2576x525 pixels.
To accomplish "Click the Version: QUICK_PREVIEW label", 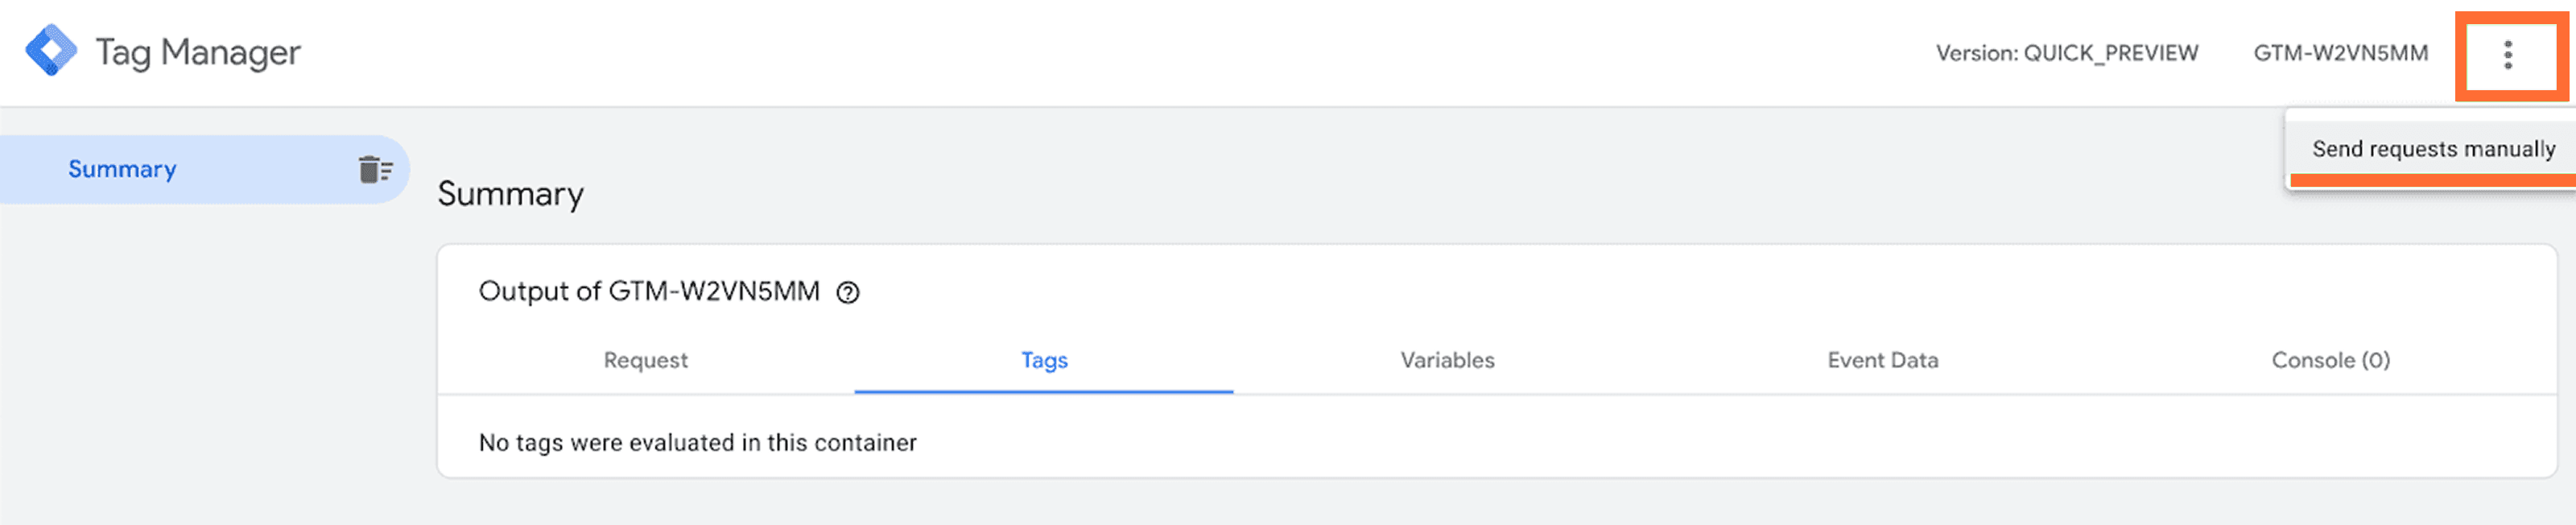I will (x=2067, y=53).
